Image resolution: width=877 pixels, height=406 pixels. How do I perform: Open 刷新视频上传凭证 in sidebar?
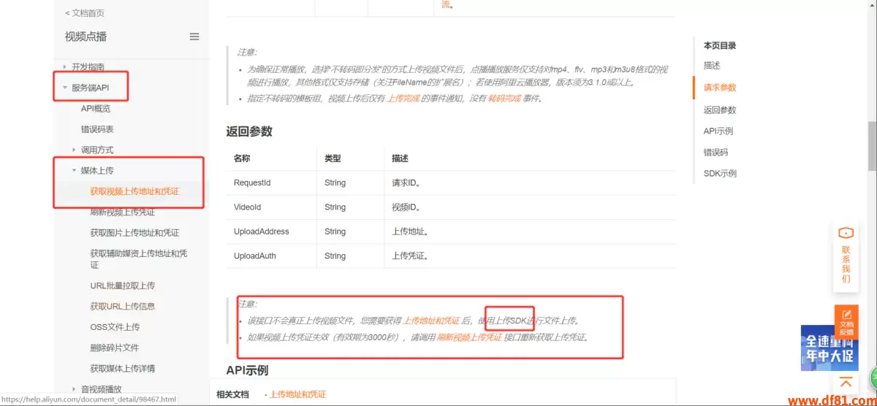[122, 212]
